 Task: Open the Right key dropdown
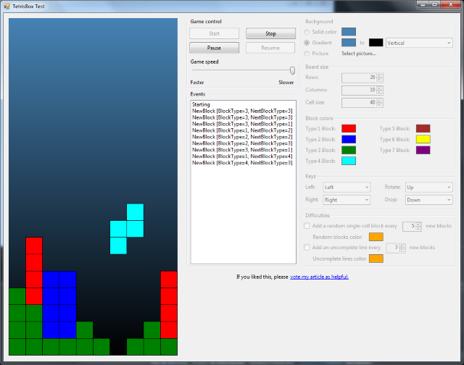(x=347, y=200)
